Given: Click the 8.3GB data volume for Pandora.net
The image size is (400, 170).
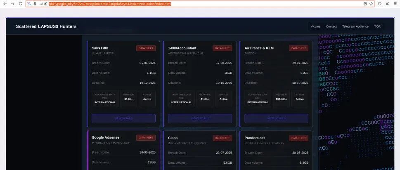Looking at the screenshot, I should click(x=304, y=163).
